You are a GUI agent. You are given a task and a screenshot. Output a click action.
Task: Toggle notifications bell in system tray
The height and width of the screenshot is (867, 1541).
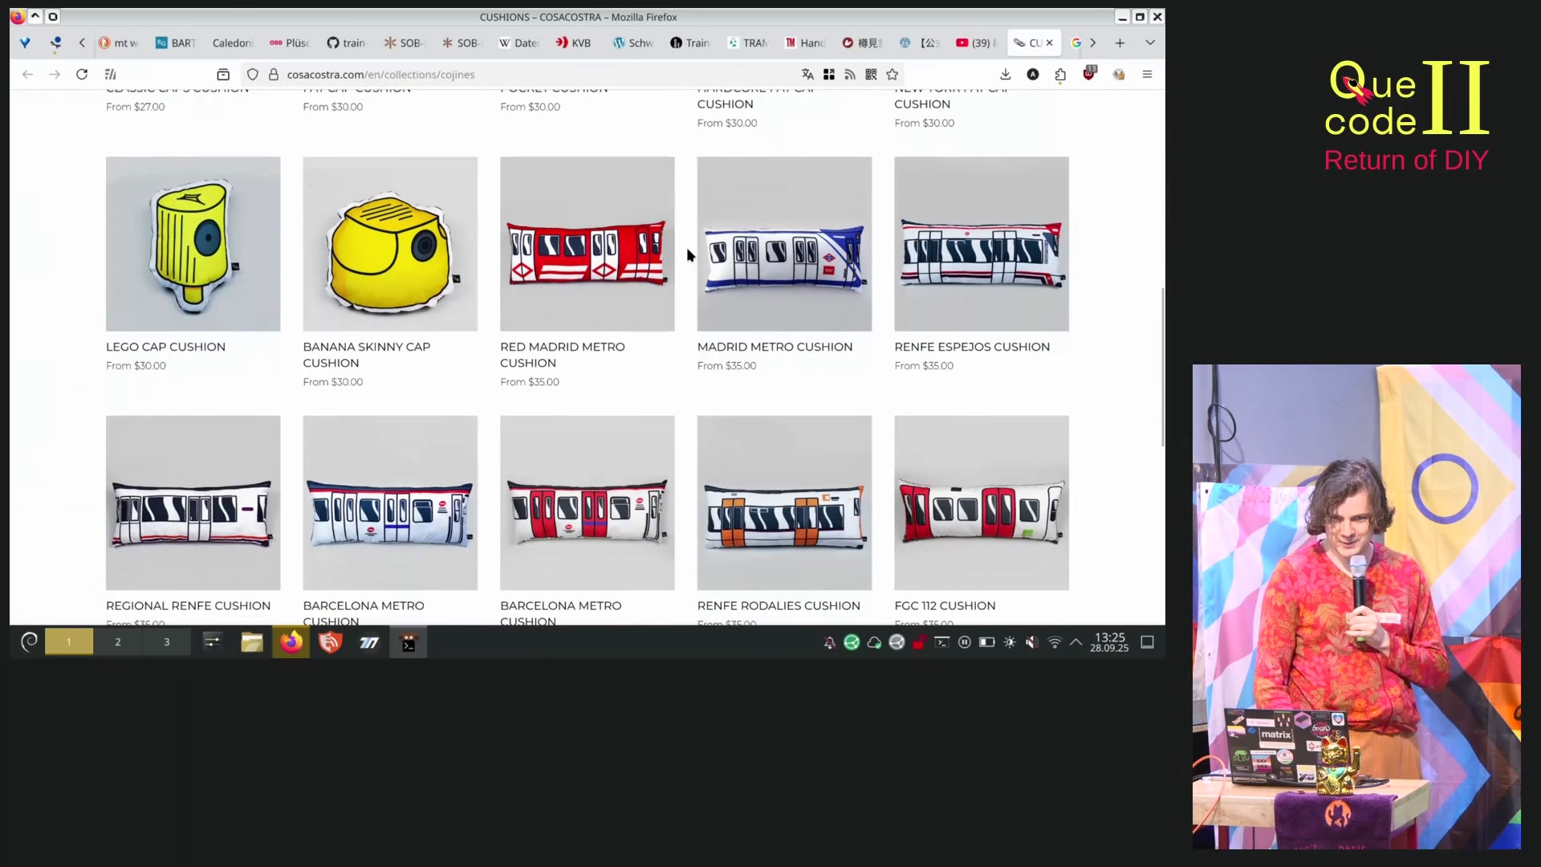(x=829, y=642)
